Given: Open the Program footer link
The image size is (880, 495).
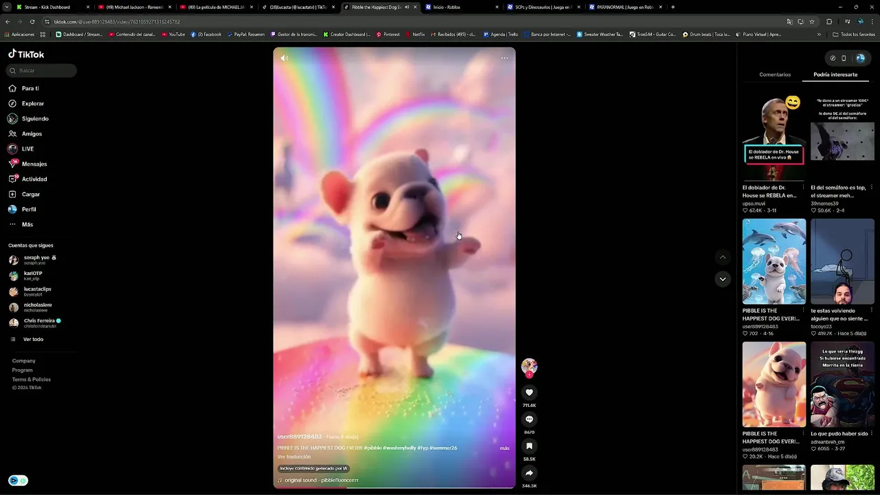Looking at the screenshot, I should (22, 370).
